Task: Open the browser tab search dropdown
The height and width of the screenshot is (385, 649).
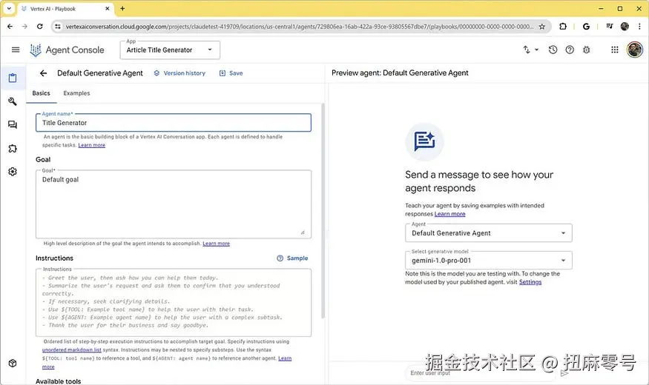Action: [x=9, y=8]
